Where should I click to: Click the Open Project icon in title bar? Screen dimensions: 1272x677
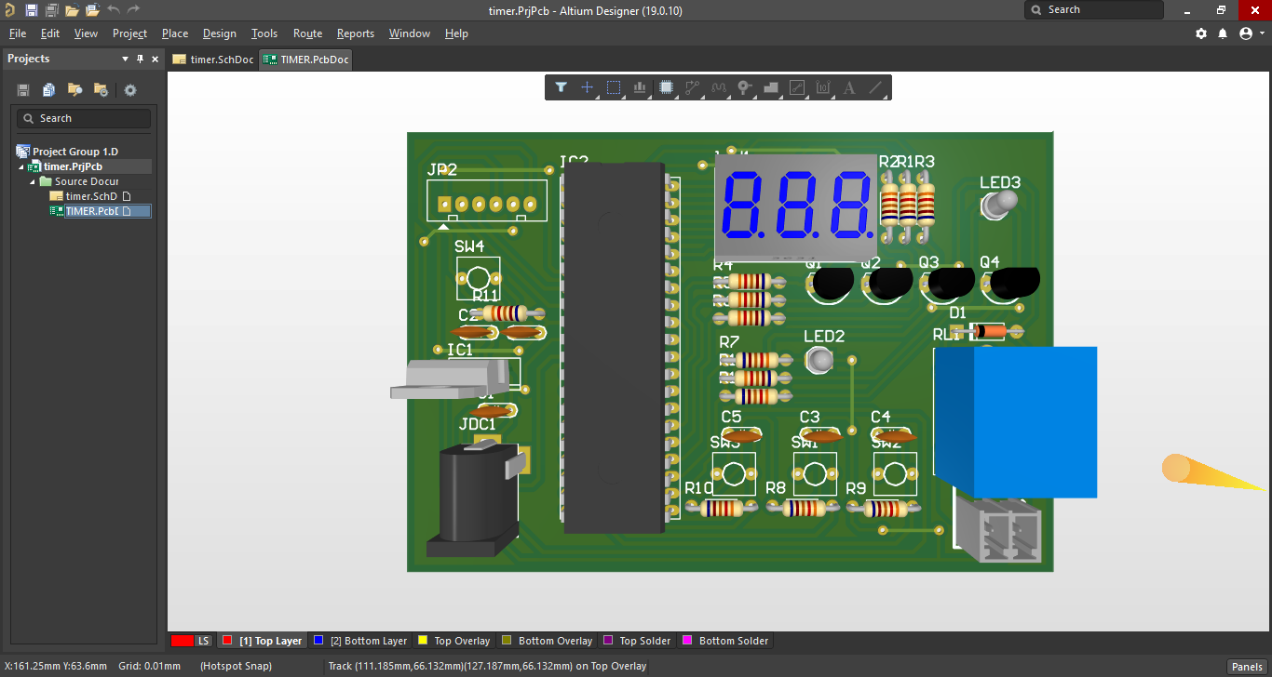pyautogui.click(x=93, y=10)
